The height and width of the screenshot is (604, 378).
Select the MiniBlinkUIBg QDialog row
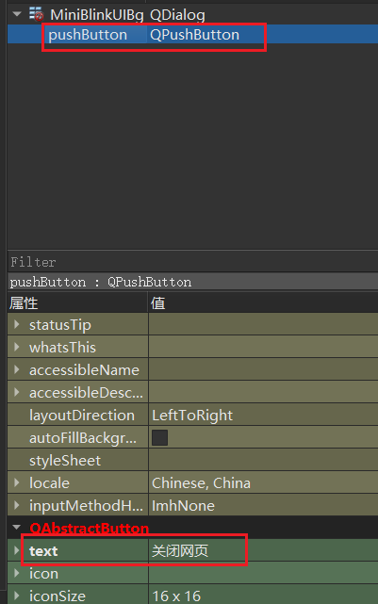[x=192, y=14]
